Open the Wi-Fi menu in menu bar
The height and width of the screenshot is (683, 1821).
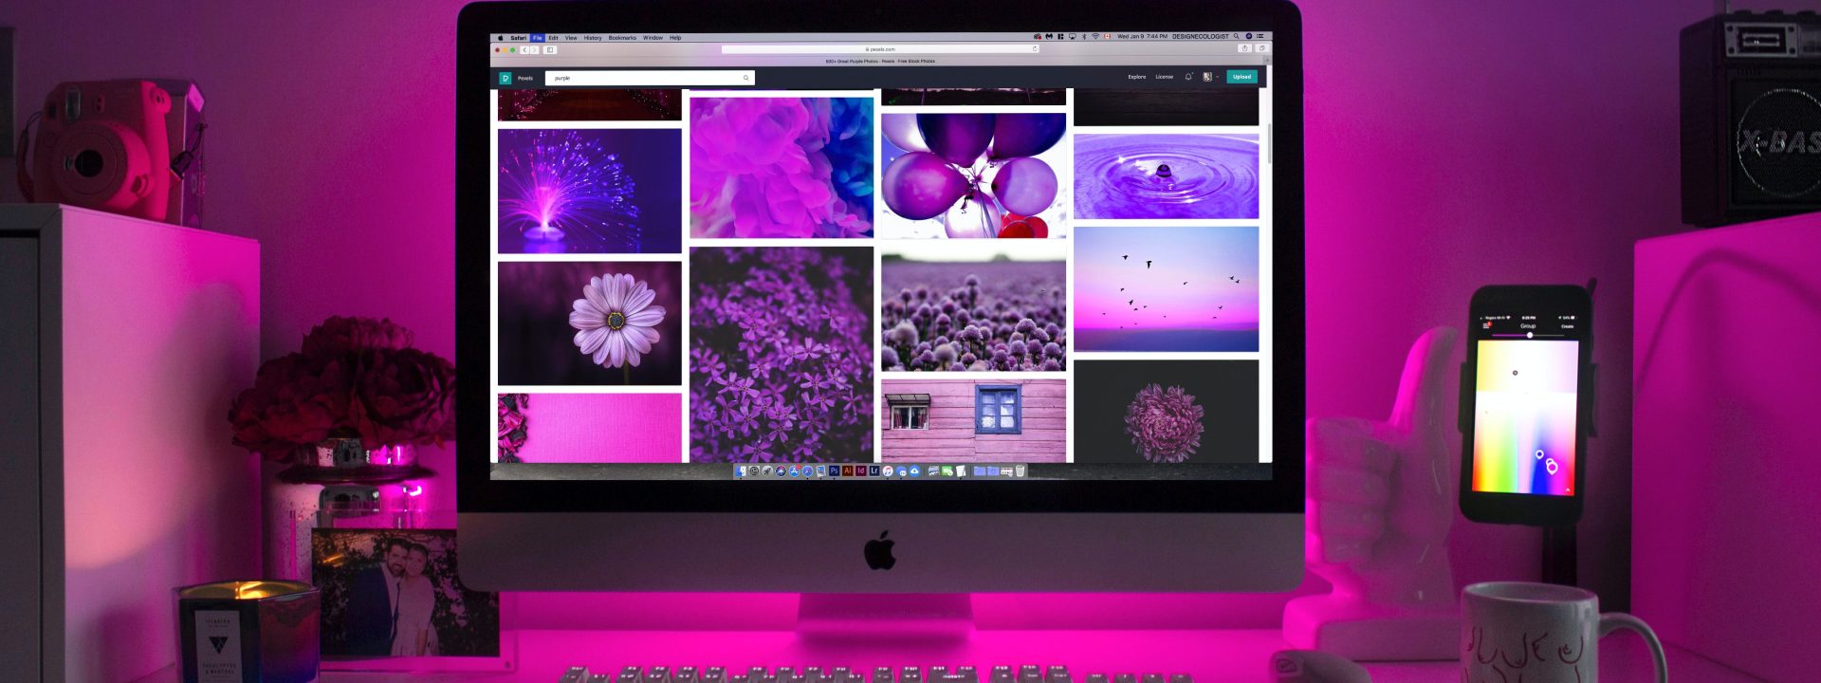(x=1095, y=37)
